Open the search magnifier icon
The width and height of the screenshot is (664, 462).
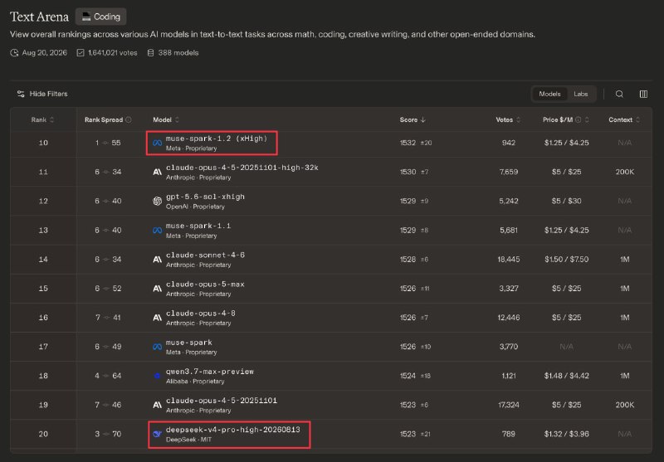[x=619, y=94]
